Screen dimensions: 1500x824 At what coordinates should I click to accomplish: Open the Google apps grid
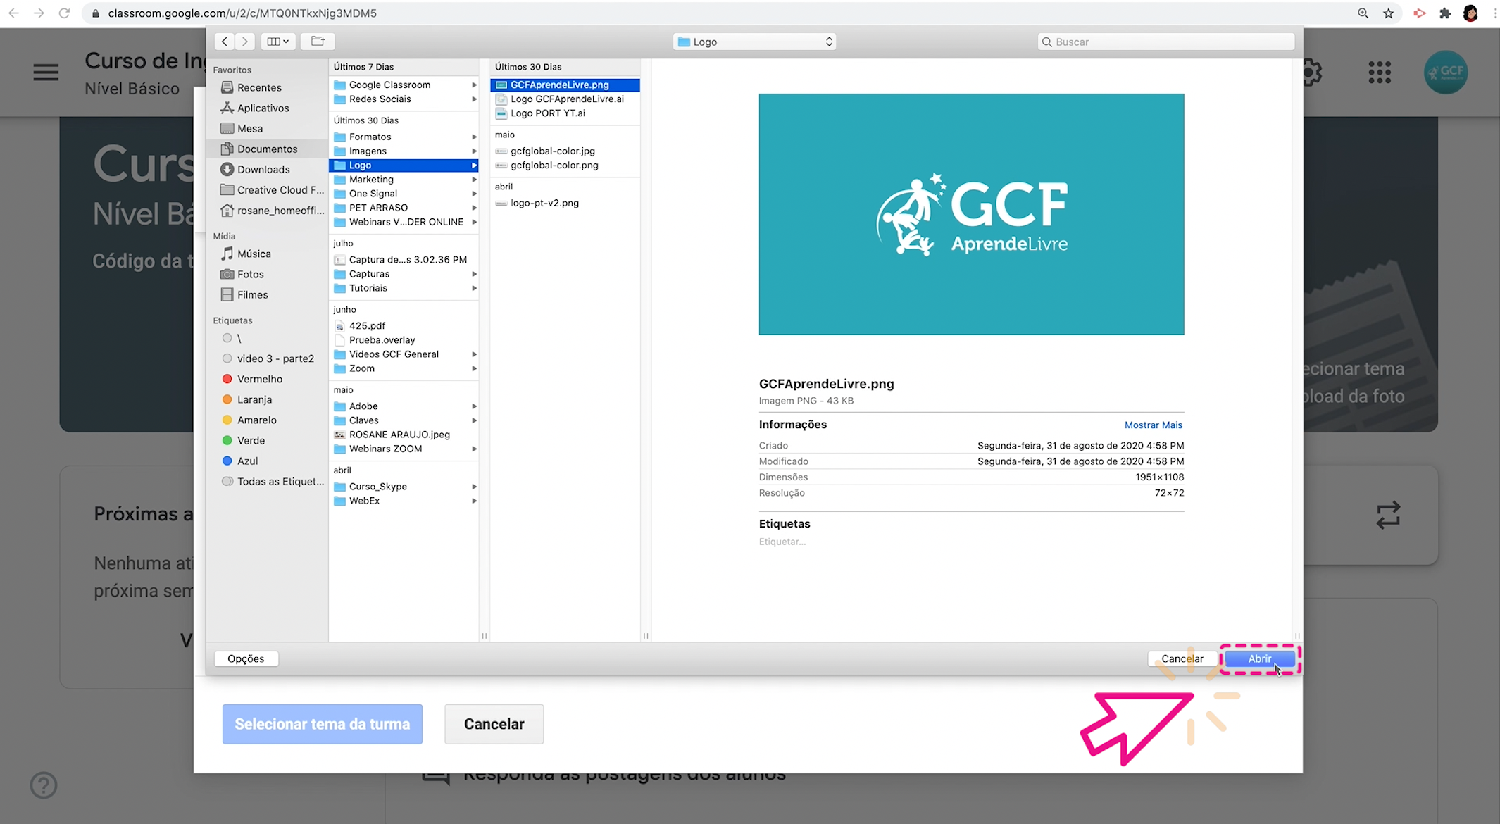(x=1379, y=72)
